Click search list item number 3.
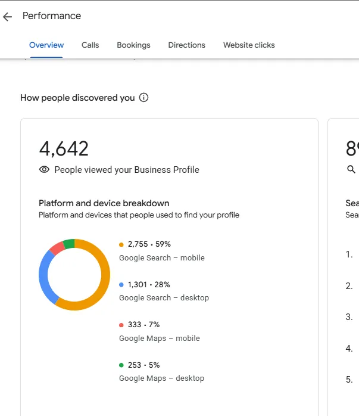This screenshot has height=416, width=359. pyautogui.click(x=349, y=317)
